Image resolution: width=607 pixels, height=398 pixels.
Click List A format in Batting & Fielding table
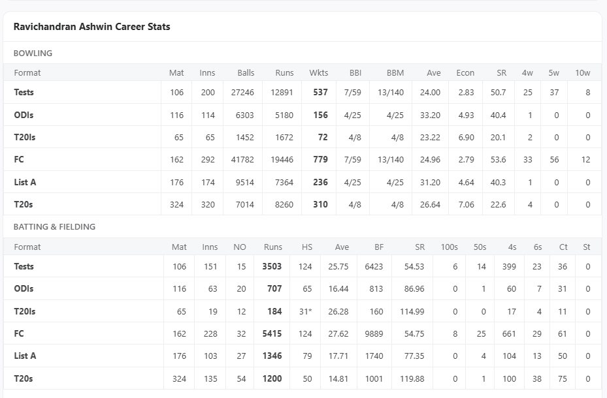click(x=25, y=356)
